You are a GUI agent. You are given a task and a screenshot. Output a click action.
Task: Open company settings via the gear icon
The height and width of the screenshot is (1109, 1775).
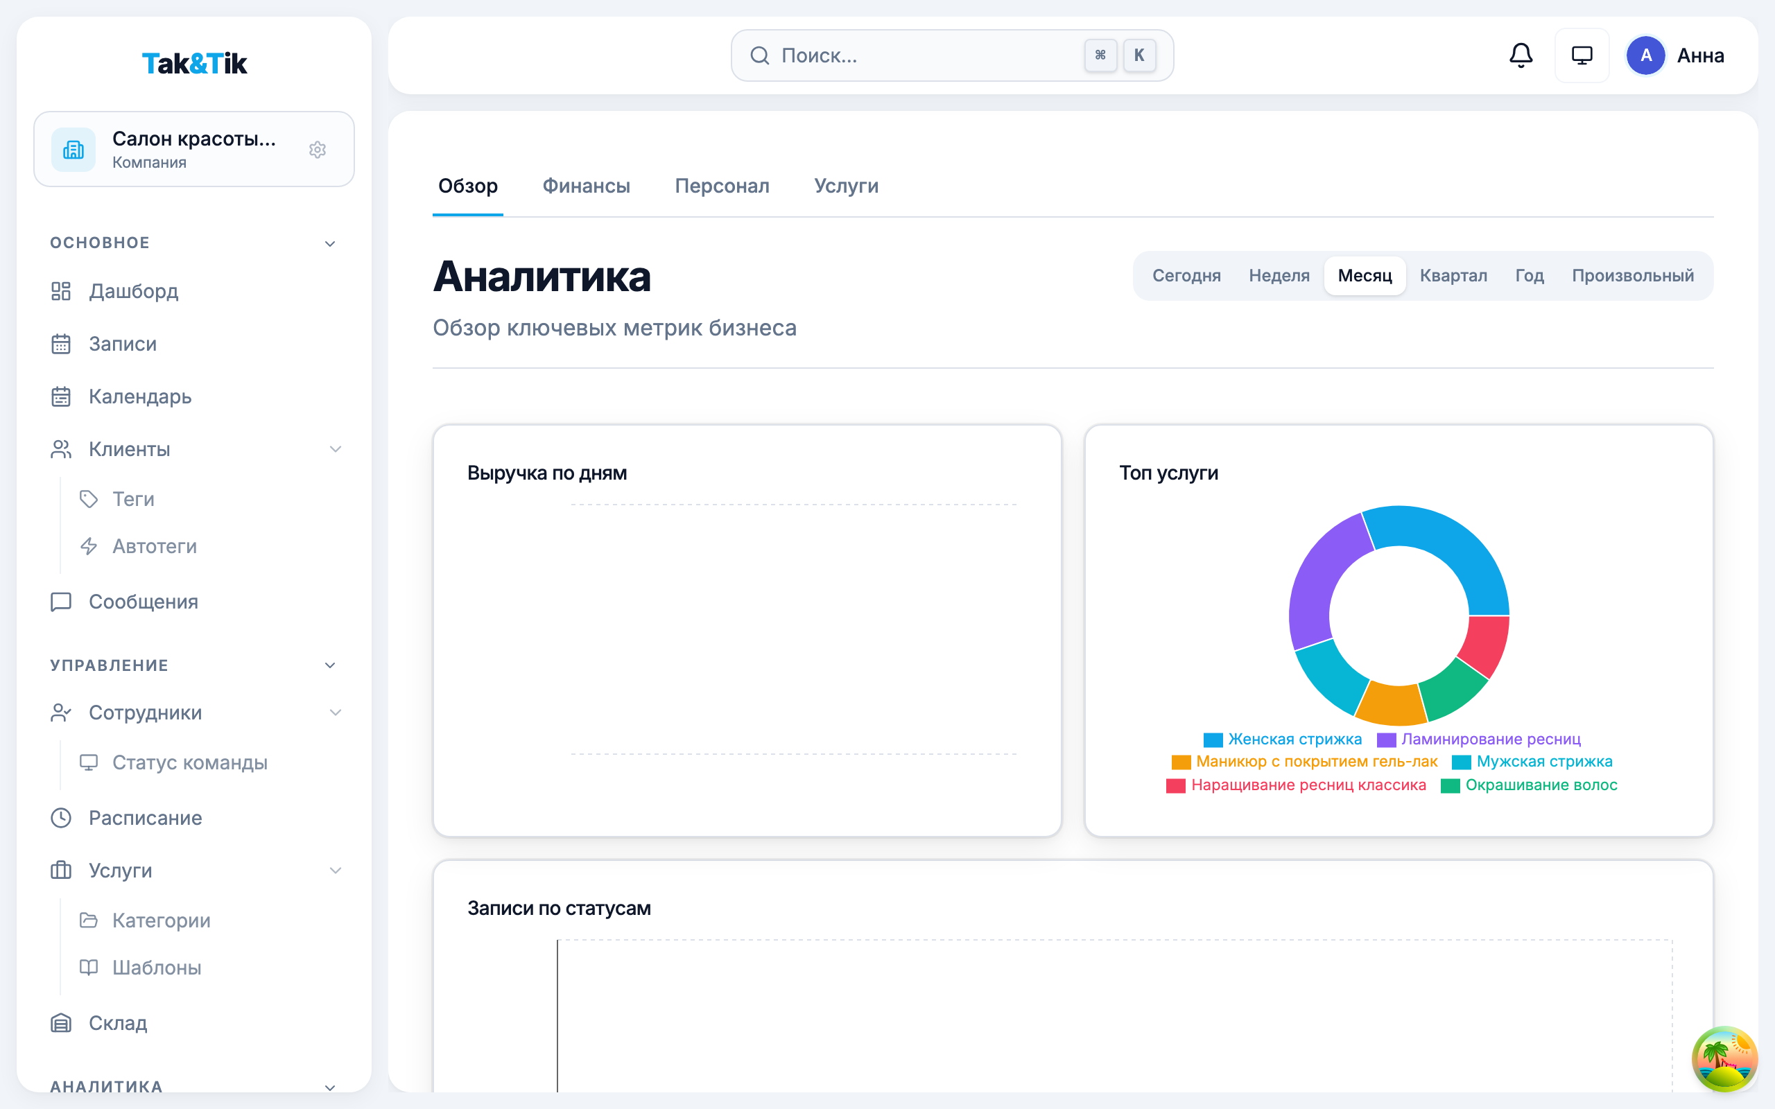point(318,150)
